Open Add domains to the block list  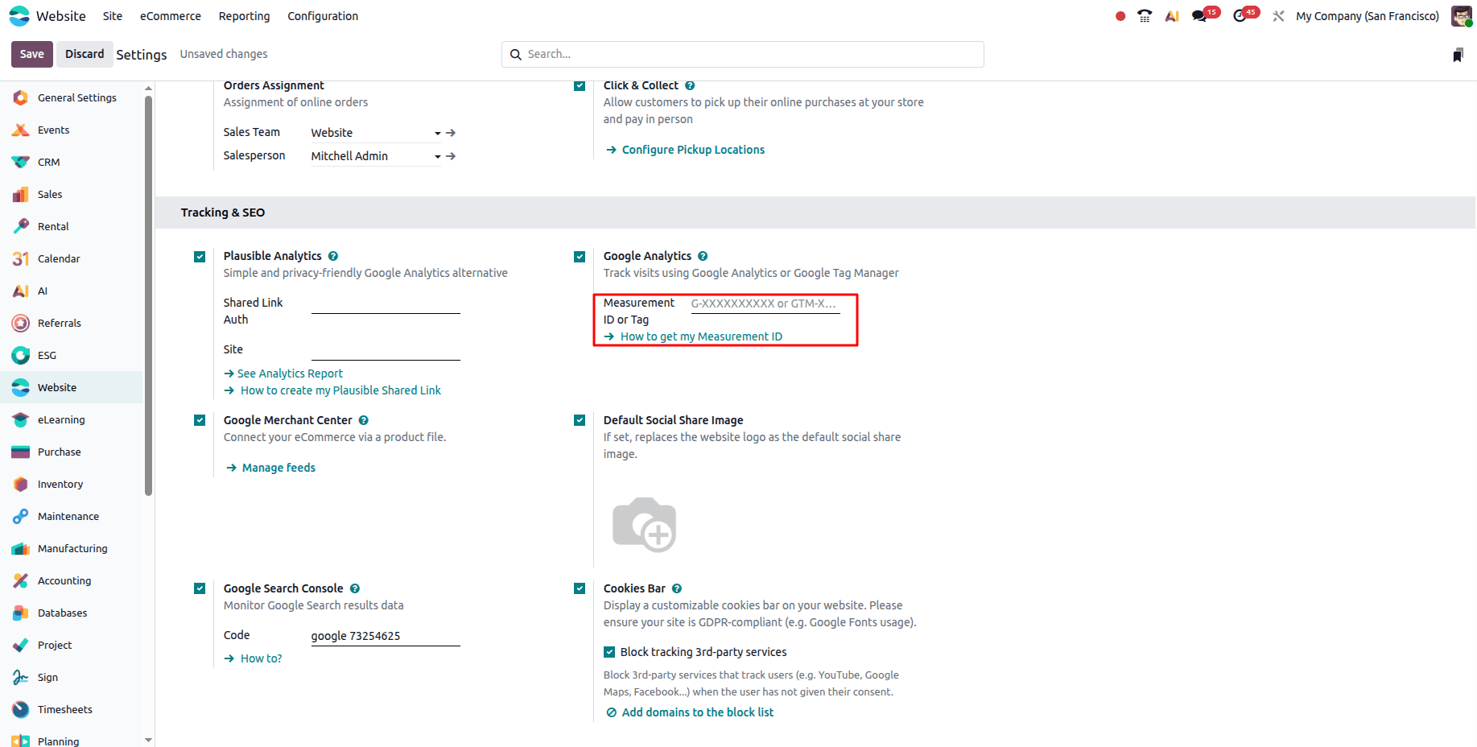click(x=690, y=712)
